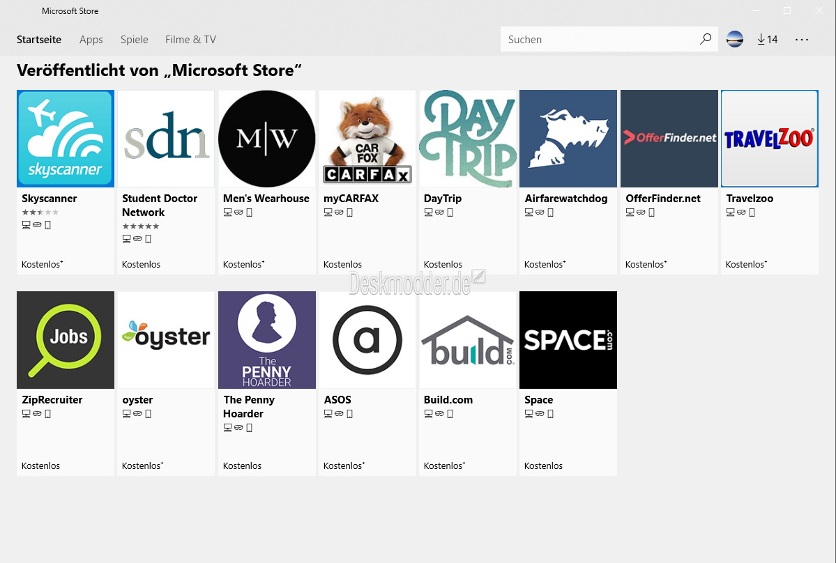Switch to the Apps tab
Viewport: 836px width, 563px height.
click(91, 40)
